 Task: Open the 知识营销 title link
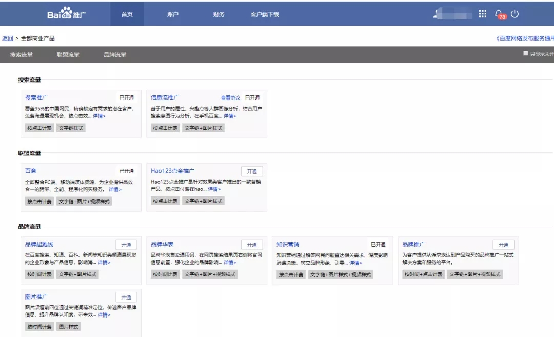(288, 244)
